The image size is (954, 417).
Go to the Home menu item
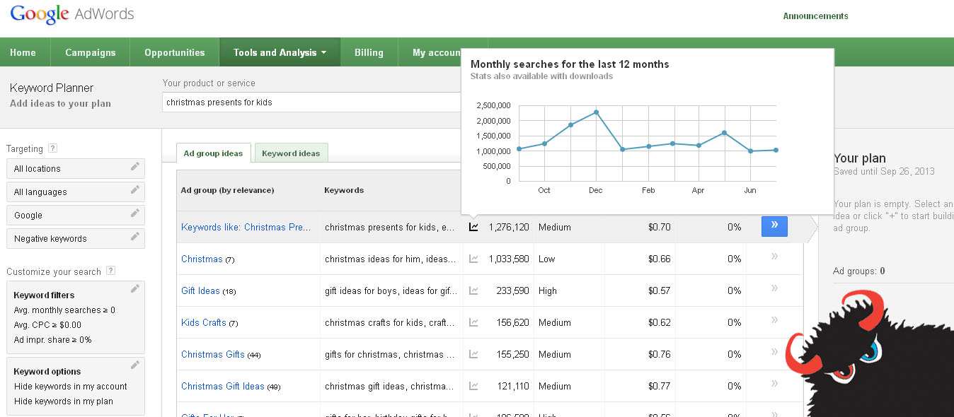23,52
